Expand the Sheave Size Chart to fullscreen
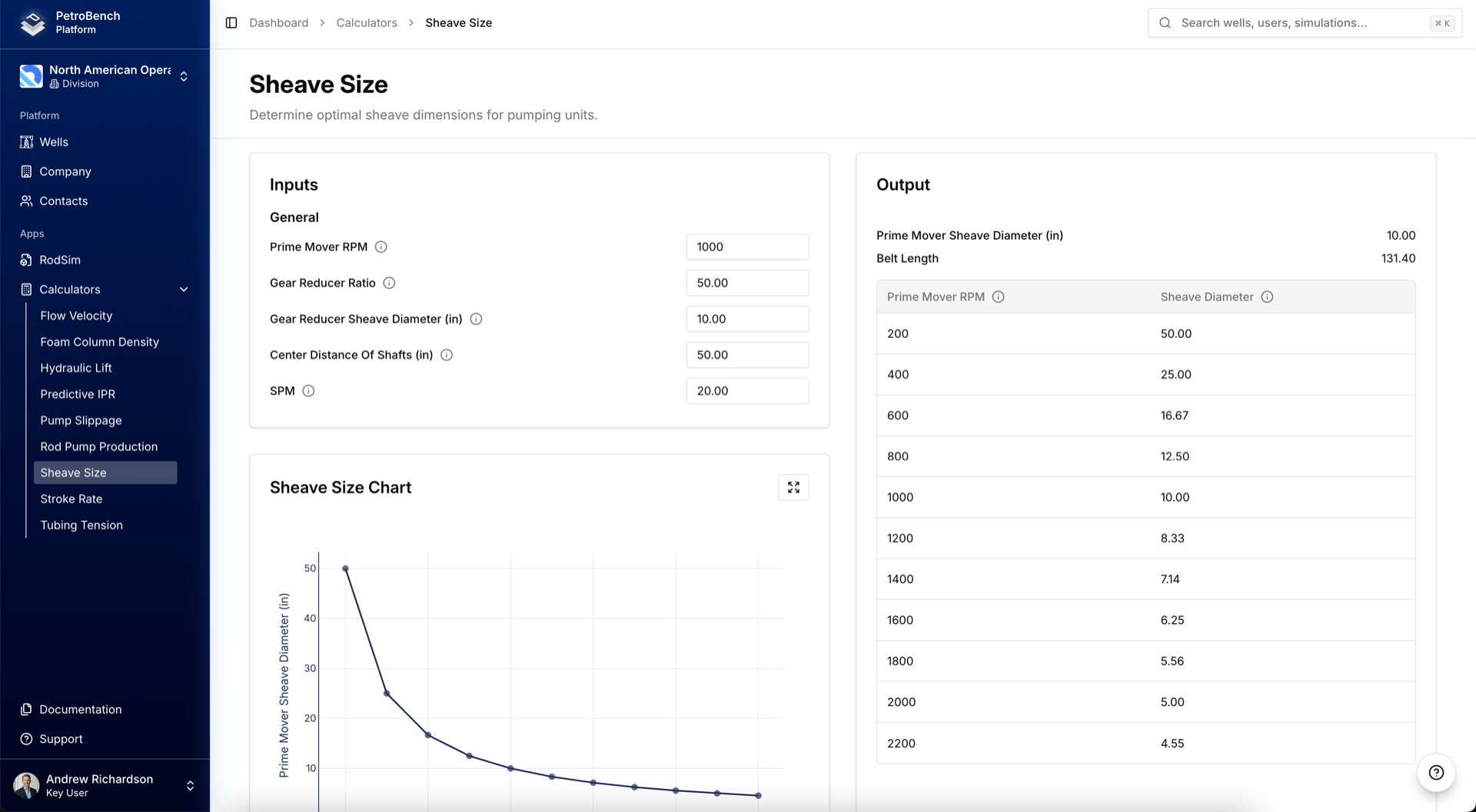 (x=793, y=487)
